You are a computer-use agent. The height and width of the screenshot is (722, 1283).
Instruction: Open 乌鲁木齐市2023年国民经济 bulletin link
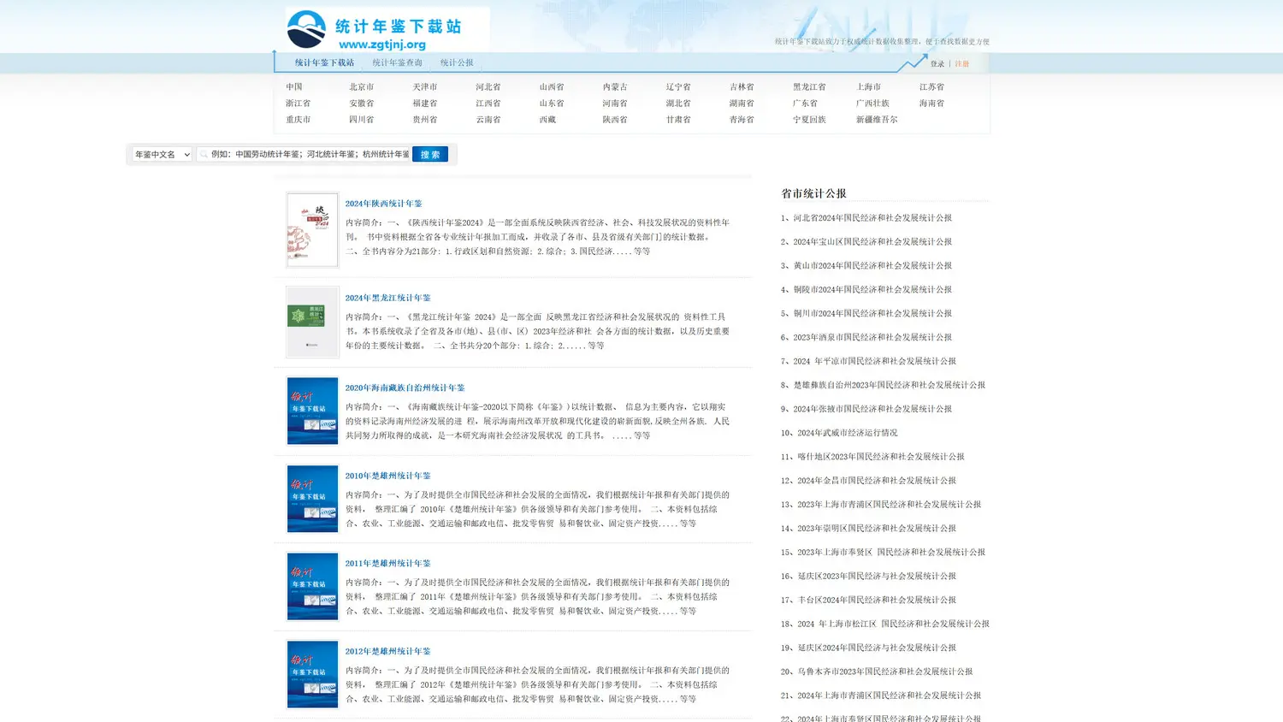click(885, 672)
